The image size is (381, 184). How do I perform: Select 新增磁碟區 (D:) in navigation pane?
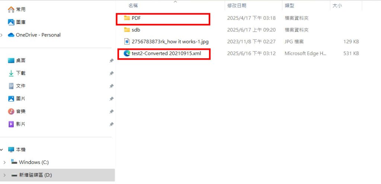click(x=57, y=175)
